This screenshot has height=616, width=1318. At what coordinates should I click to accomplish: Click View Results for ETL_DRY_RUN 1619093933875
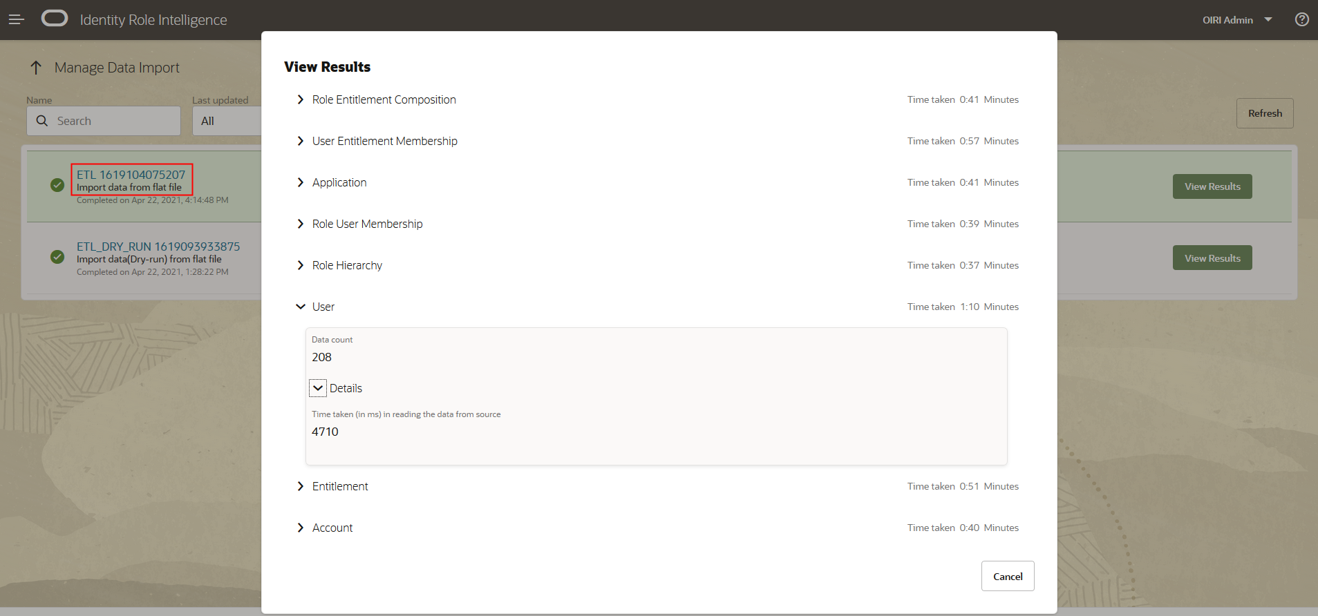1212,258
